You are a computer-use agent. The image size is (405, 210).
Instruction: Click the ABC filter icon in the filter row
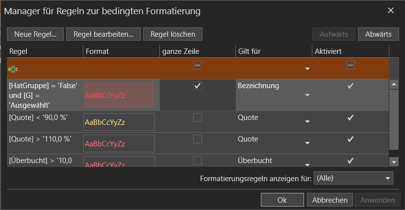click(13, 69)
